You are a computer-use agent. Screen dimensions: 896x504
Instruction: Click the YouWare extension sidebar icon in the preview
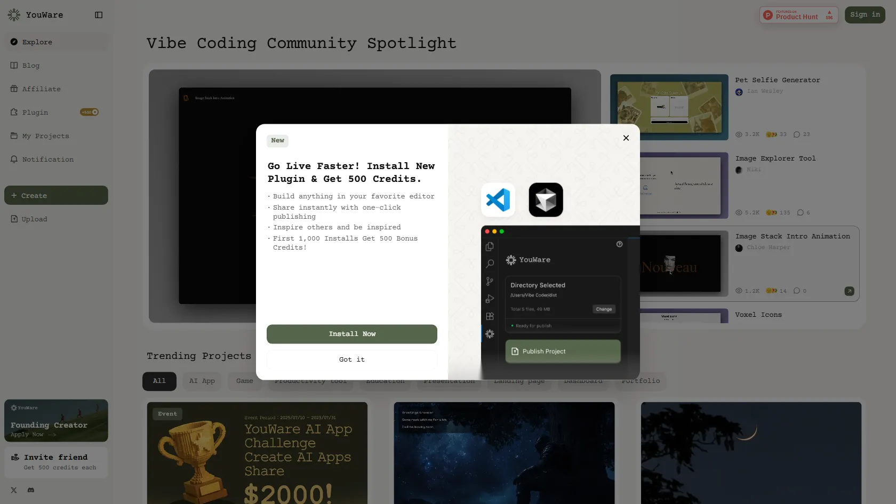tap(490, 334)
